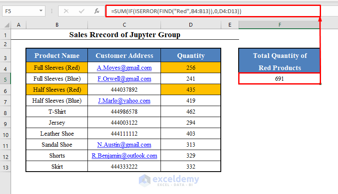Open Insert Function fx dialog
The width and height of the screenshot is (338, 194).
tap(97, 11)
